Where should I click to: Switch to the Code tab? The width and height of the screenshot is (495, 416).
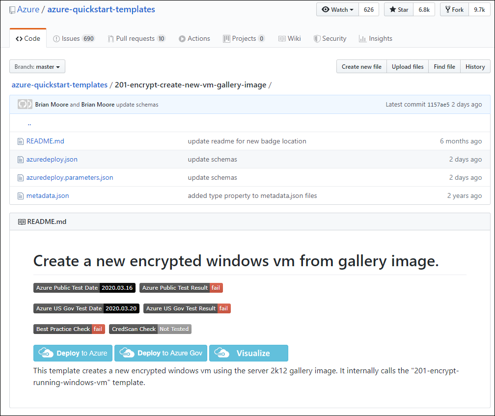(x=28, y=38)
